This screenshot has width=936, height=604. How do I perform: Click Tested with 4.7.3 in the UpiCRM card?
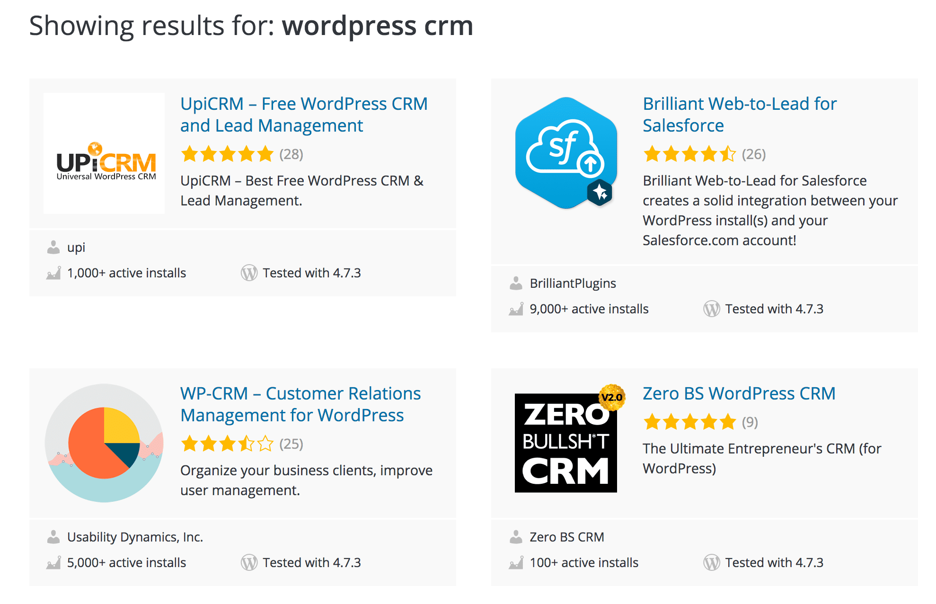312,273
